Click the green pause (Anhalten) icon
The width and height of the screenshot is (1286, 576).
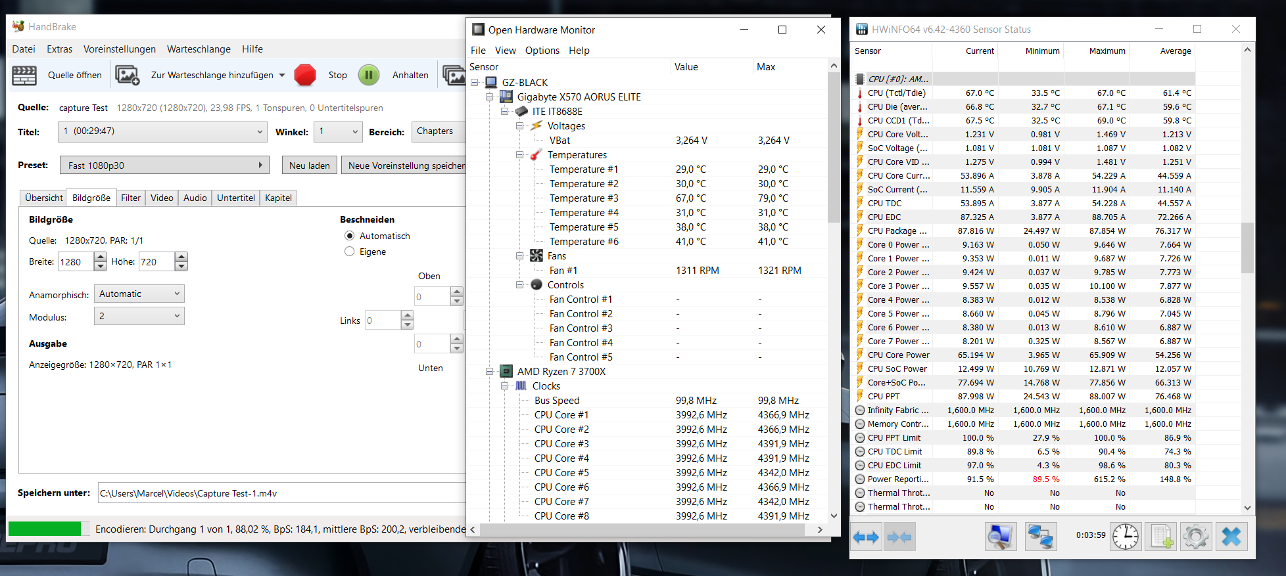point(369,75)
